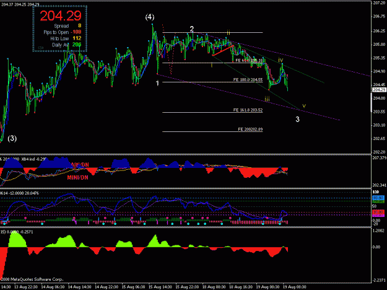This screenshot has height=290, width=387.
Task: Click the 18 Aug 16:30 time axis label
Action: point(241,287)
